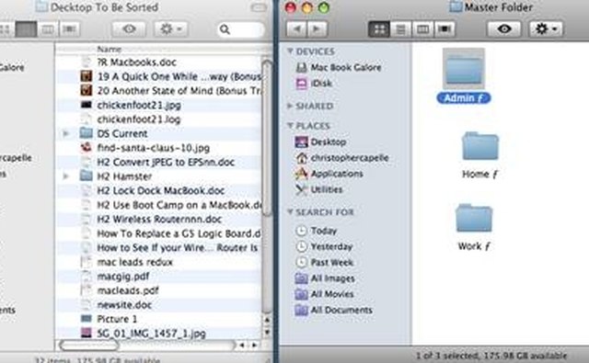Viewport: 589px width, 363px height.
Task: Open All Documents smart folder
Action: 333,310
